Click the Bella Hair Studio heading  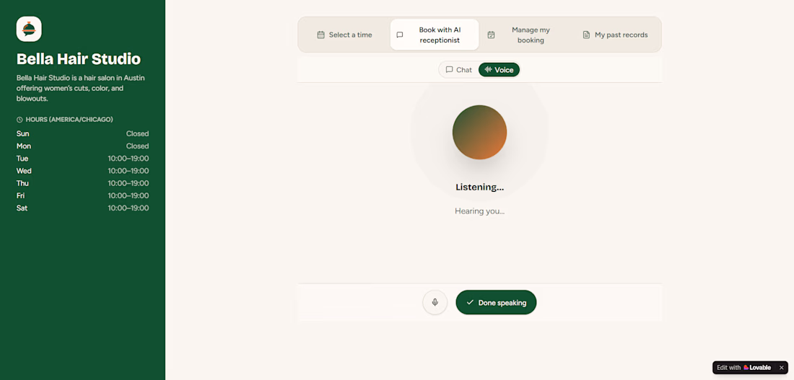pos(79,58)
